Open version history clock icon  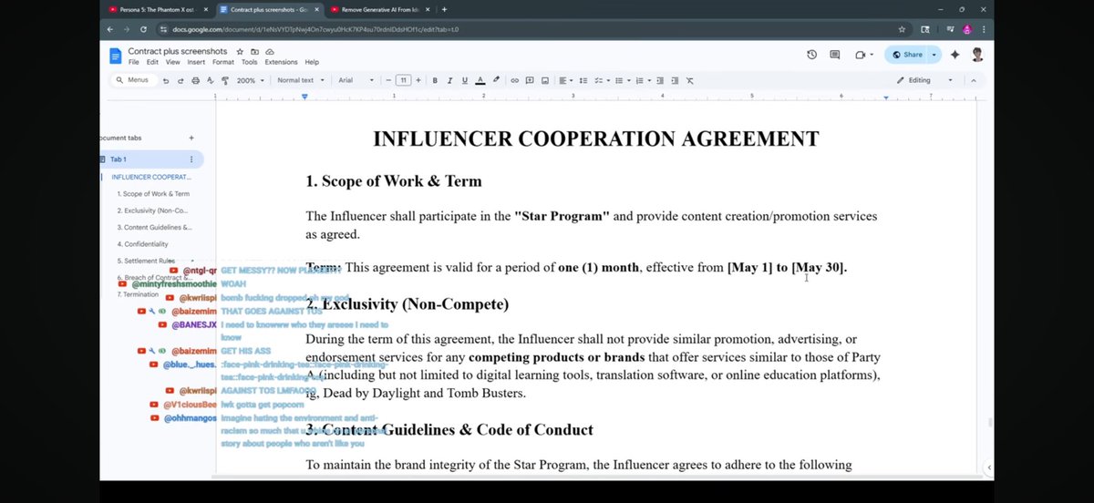point(811,55)
